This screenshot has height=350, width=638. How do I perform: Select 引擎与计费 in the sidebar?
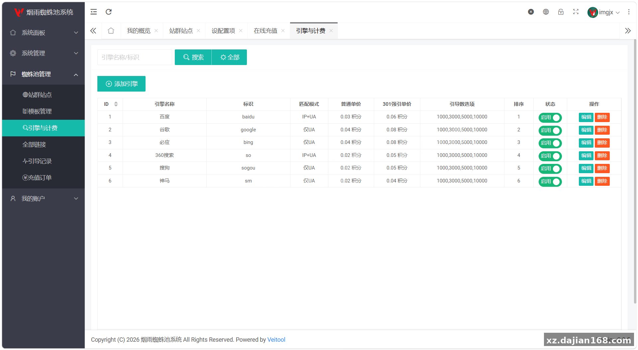[44, 128]
